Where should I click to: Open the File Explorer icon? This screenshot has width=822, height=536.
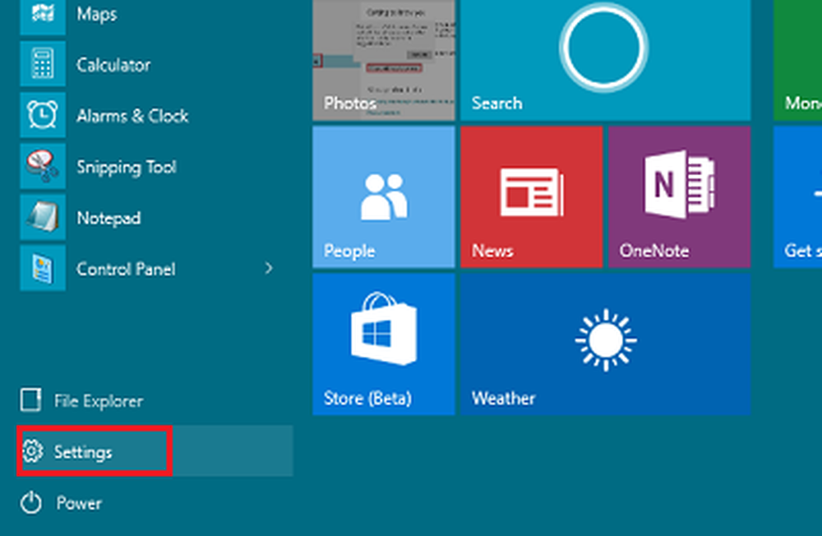[x=31, y=401]
